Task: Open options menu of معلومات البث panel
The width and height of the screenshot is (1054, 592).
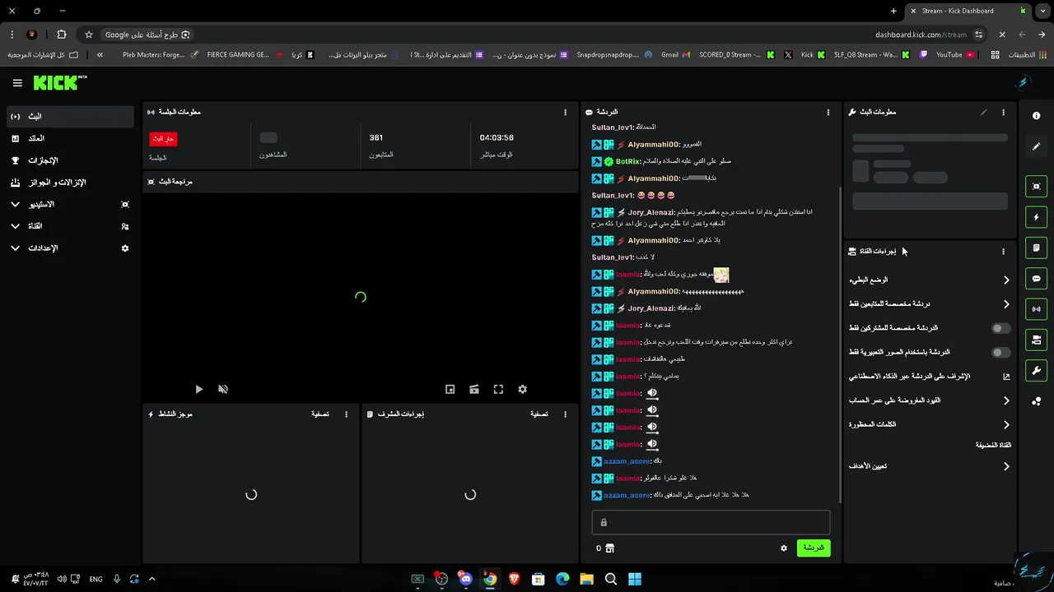Action: click(x=1003, y=112)
